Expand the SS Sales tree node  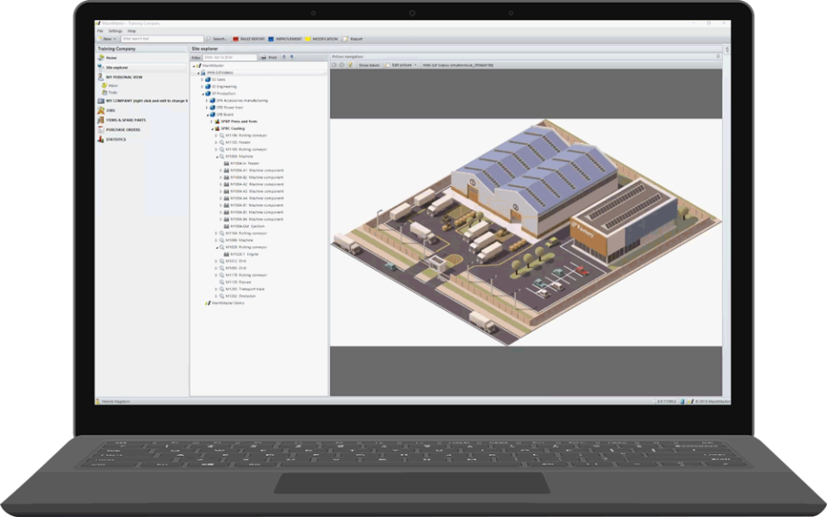click(202, 79)
